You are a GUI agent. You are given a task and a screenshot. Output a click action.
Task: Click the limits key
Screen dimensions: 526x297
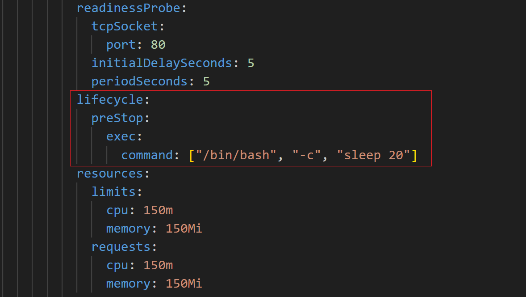click(x=114, y=191)
